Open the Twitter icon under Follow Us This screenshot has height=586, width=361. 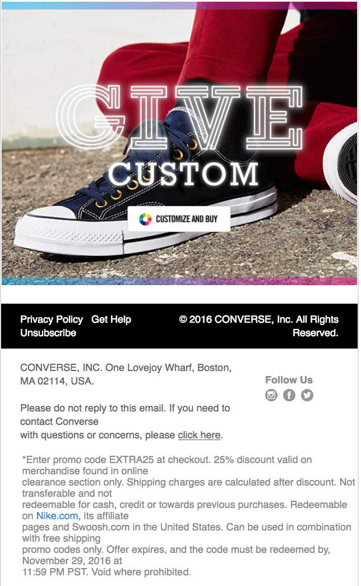[307, 395]
